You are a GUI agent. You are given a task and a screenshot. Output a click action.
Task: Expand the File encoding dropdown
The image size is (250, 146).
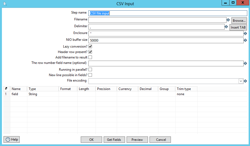[x=241, y=81]
